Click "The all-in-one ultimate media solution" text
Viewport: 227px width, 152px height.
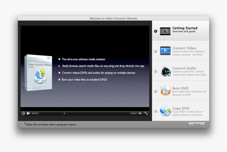point(83,59)
